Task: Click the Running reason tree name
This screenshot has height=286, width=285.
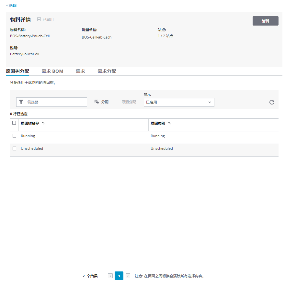Action: pos(28,136)
